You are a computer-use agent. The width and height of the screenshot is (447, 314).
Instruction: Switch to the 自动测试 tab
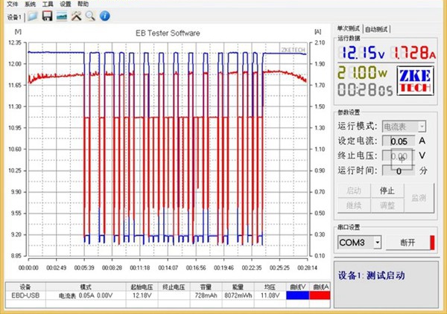pyautogui.click(x=376, y=29)
